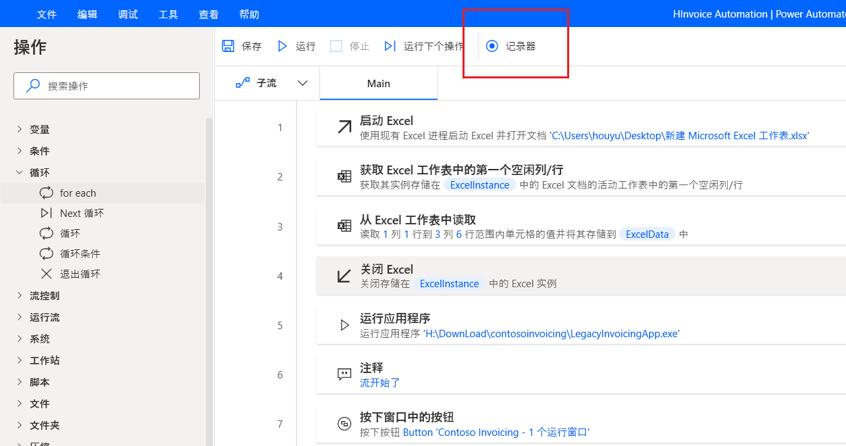Image resolution: width=846 pixels, height=446 pixels.
Task: Run the flow with the 运行 icon
Action: coord(282,45)
